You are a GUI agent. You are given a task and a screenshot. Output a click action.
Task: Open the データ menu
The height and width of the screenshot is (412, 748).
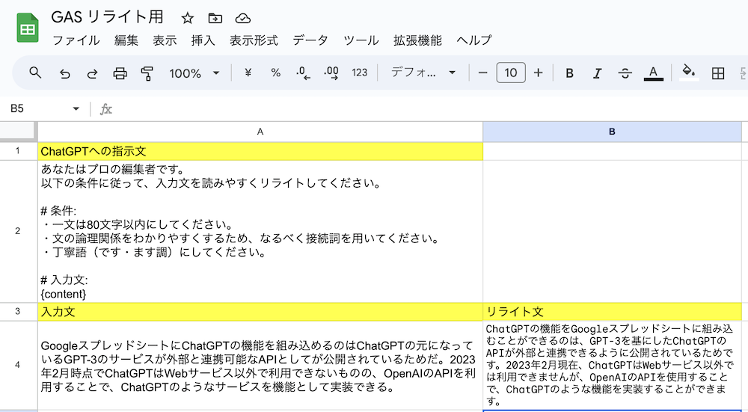pos(310,40)
